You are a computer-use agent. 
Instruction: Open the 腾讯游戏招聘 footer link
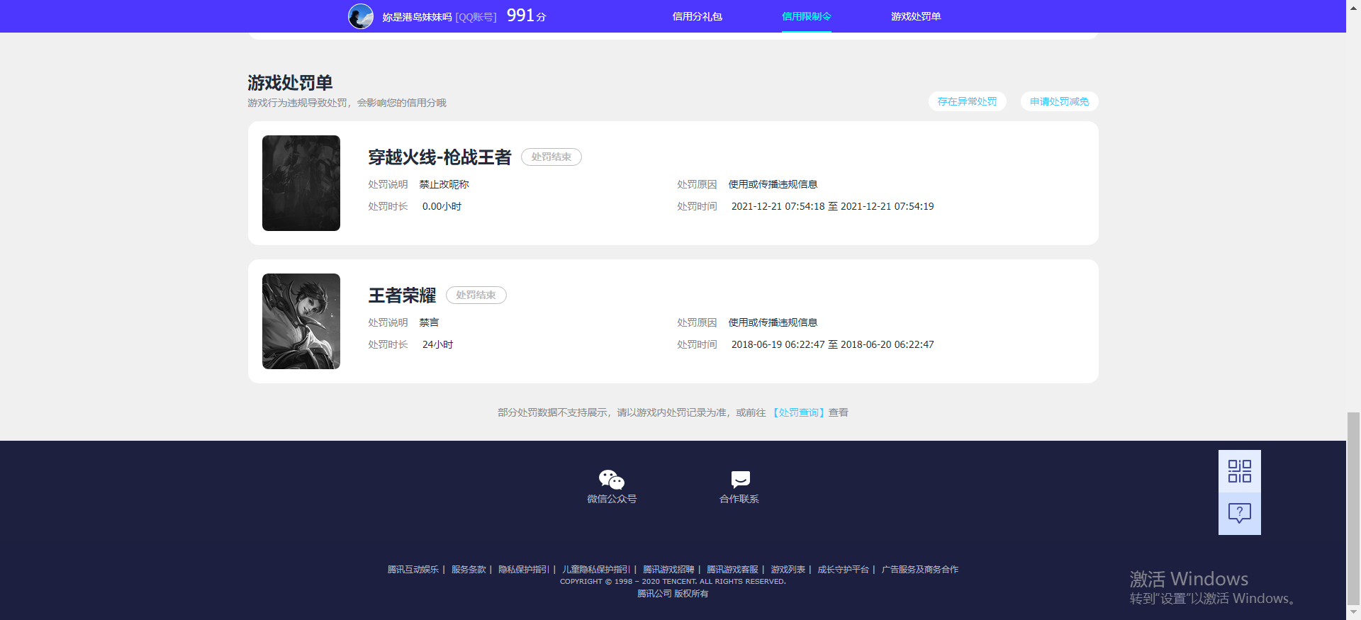point(668,570)
